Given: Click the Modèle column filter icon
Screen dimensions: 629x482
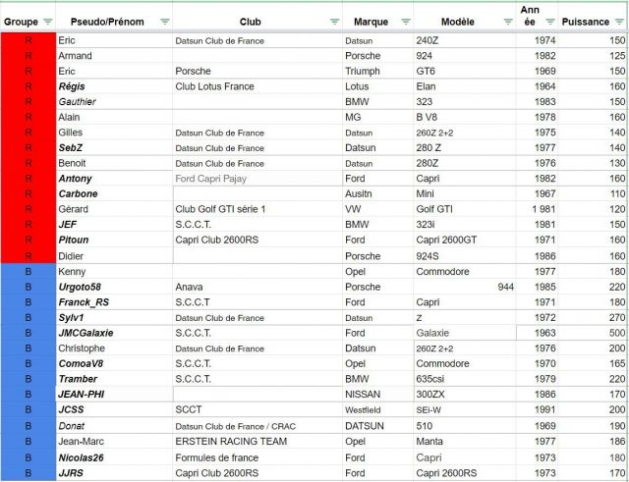Looking at the screenshot, I should pos(507,22).
